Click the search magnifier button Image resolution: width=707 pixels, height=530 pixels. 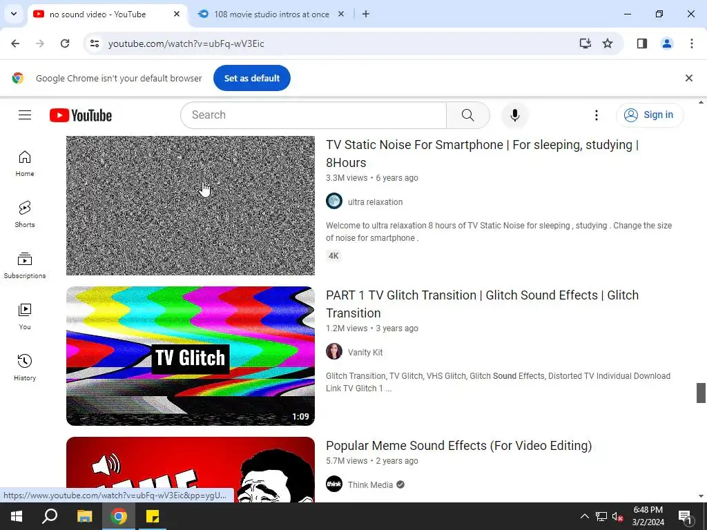(x=468, y=115)
